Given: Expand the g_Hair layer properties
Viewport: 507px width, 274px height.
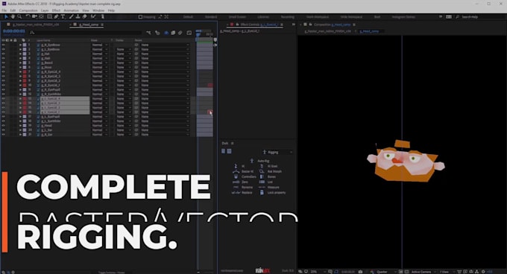Looking at the screenshot, I should pyautogui.click(x=20, y=58).
